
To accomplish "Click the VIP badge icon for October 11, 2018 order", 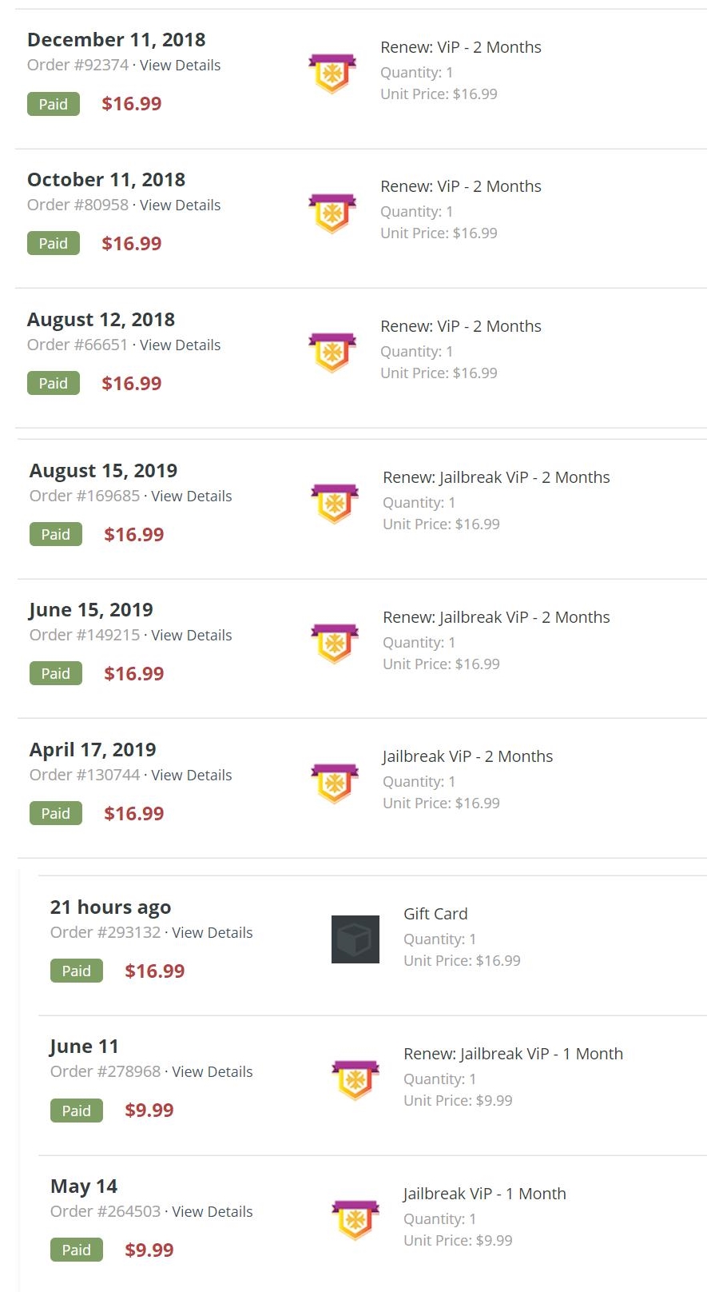I will (332, 213).
